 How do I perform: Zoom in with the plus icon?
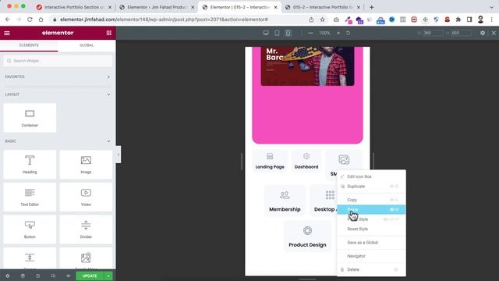pos(338,33)
